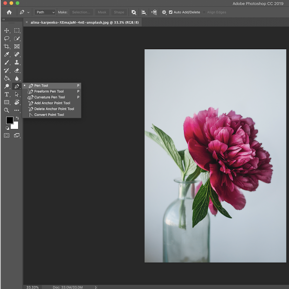Image resolution: width=289 pixels, height=289 pixels.
Task: Choose Curvature Pen Tool from flyout
Action: [49, 97]
